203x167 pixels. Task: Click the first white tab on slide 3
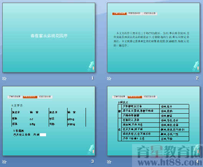(x=15, y=97)
